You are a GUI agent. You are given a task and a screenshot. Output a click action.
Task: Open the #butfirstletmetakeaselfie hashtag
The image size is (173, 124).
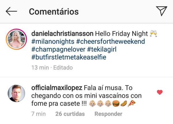pyautogui.click(x=69, y=57)
